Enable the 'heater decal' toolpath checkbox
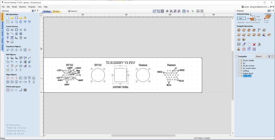This screenshot has width=275, height=140. (x=239, y=73)
